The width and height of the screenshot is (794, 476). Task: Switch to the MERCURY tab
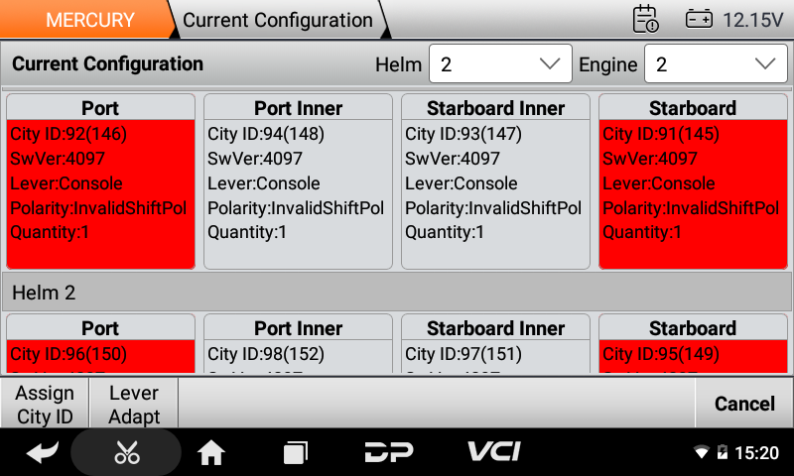[89, 20]
